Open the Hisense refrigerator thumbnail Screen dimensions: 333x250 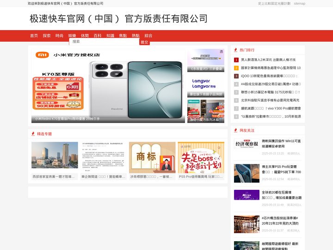(206, 111)
